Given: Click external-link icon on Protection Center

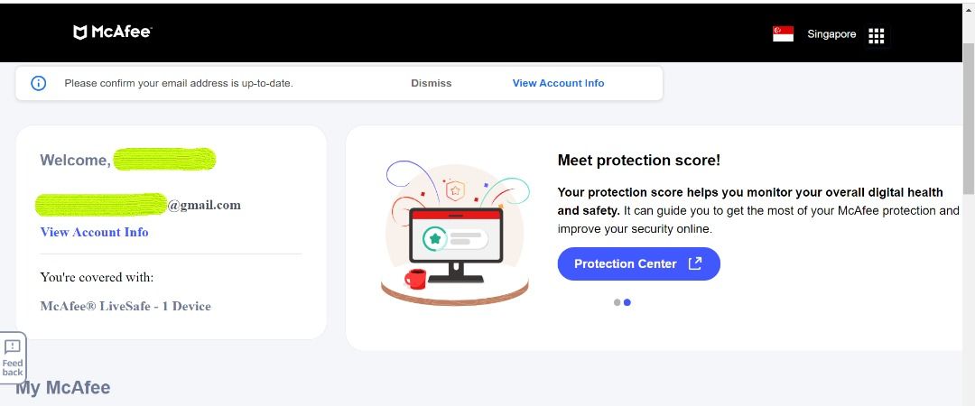Looking at the screenshot, I should (x=695, y=263).
